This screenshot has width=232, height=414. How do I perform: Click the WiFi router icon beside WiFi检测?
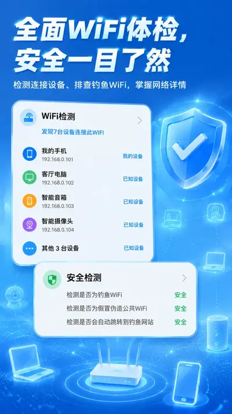click(x=28, y=117)
